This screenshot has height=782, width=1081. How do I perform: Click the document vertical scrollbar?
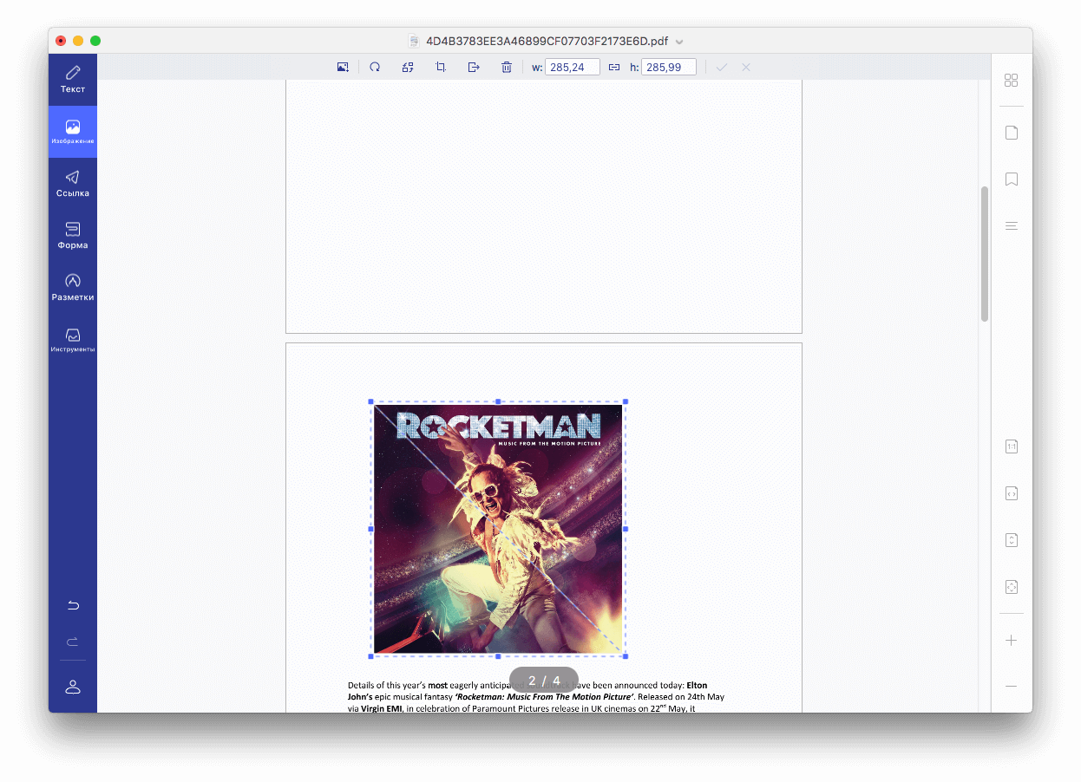click(x=985, y=253)
